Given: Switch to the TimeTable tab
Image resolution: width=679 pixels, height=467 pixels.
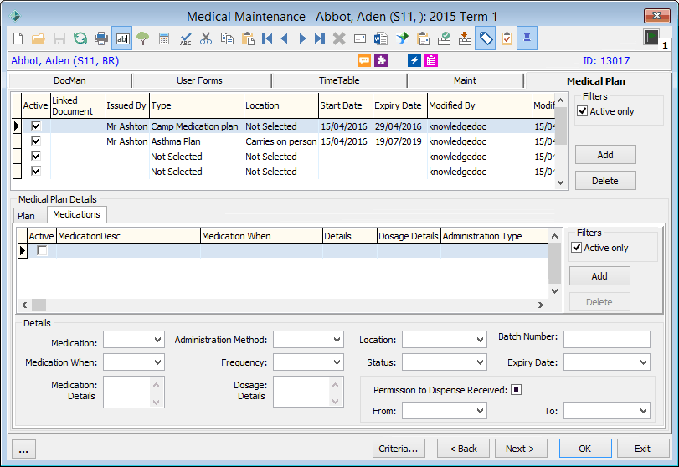Looking at the screenshot, I should [x=339, y=80].
